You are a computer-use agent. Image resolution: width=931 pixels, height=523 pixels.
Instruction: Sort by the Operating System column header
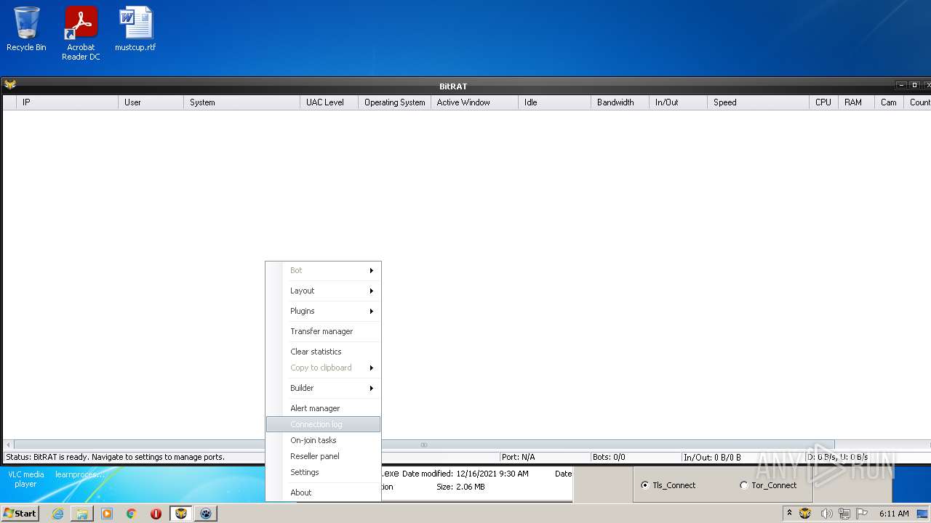tap(394, 102)
